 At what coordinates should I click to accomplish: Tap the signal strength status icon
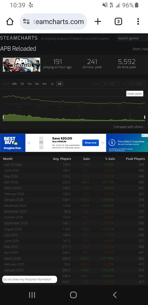[x=118, y=5]
